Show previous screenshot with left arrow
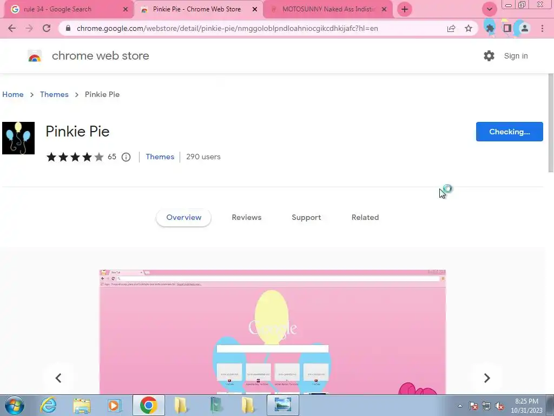The width and height of the screenshot is (554, 416). coord(58,378)
